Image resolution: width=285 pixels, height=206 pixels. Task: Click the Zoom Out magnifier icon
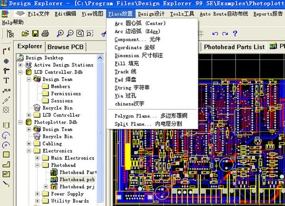click(x=70, y=34)
